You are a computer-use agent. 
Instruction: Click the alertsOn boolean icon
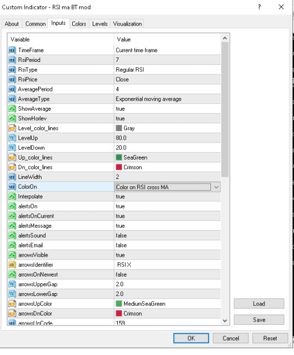[x=13, y=206]
